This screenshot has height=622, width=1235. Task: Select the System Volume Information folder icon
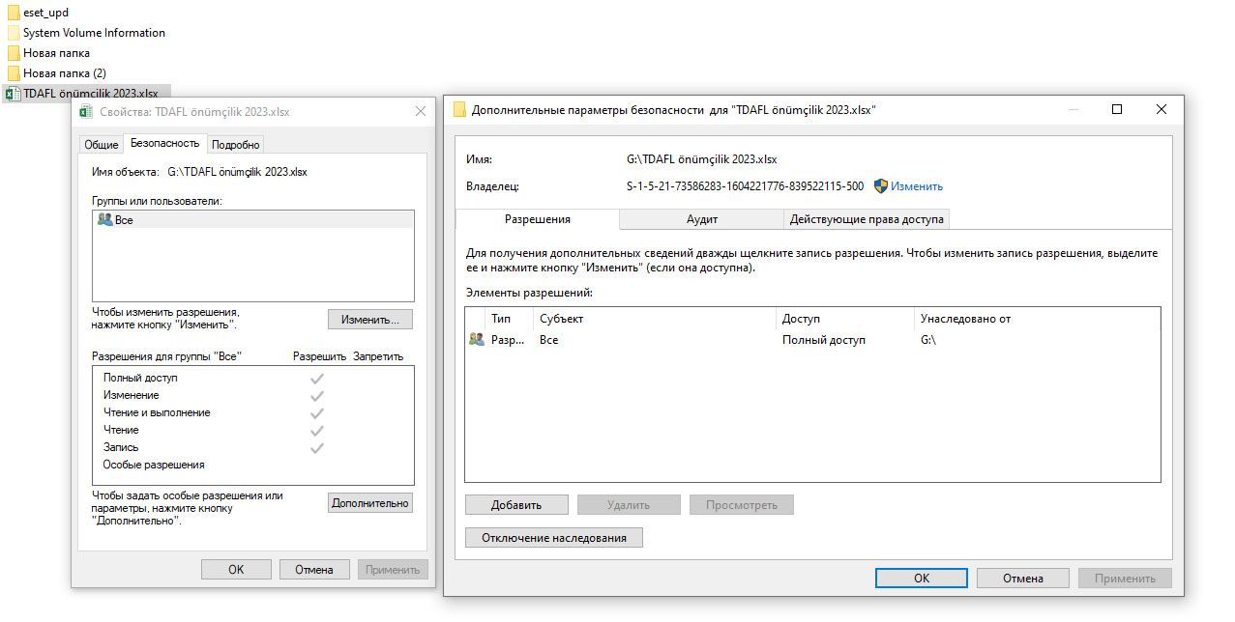point(14,33)
